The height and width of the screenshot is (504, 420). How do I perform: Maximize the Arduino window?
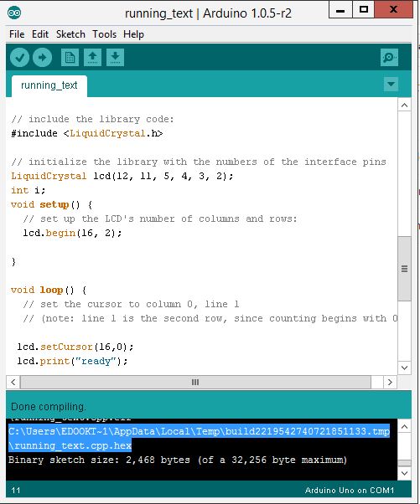point(364,10)
